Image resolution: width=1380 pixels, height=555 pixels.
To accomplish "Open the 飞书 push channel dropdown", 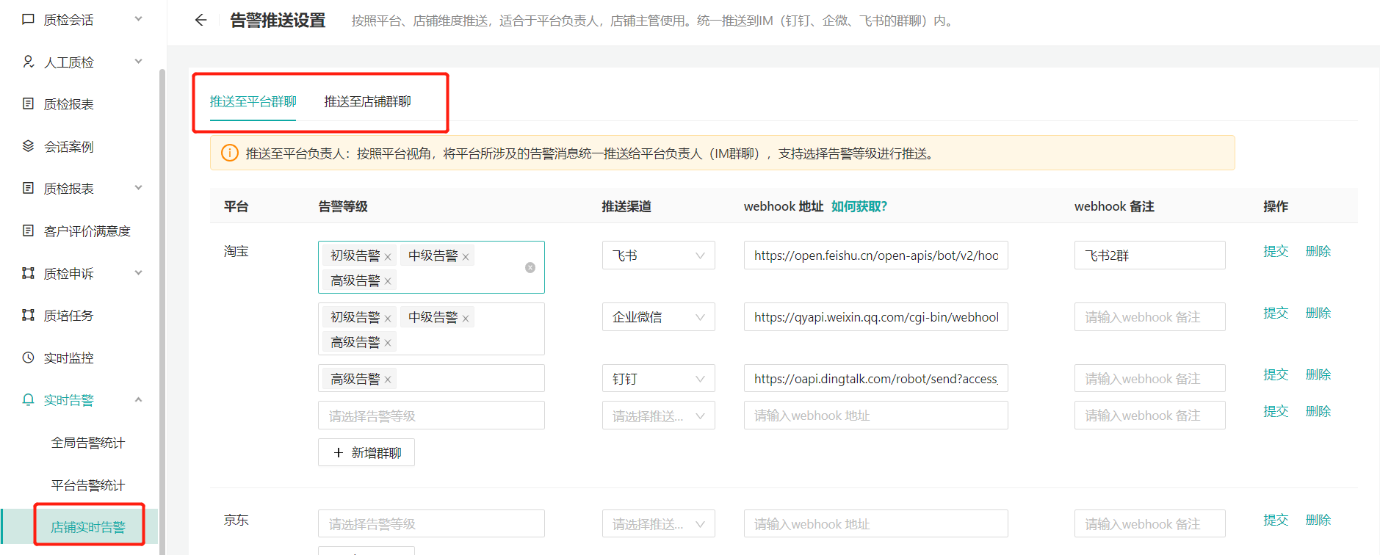I will pos(659,255).
